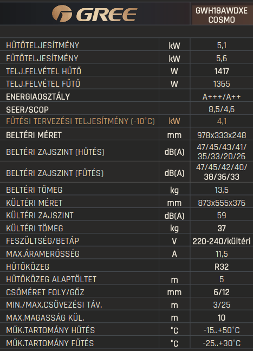Image resolution: width=253 pixels, height=351 pixels.
Task: Select the MŰK.TARTOMÁNY FŰTÉS value -25..+30°C
Action: [222, 343]
